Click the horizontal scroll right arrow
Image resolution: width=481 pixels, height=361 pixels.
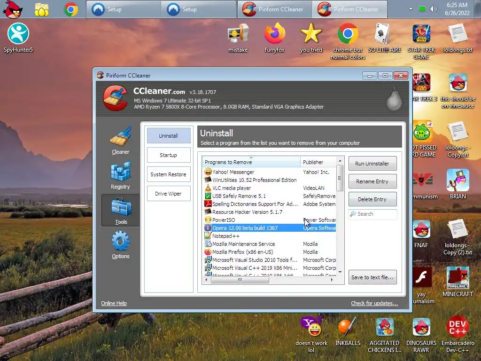click(332, 280)
